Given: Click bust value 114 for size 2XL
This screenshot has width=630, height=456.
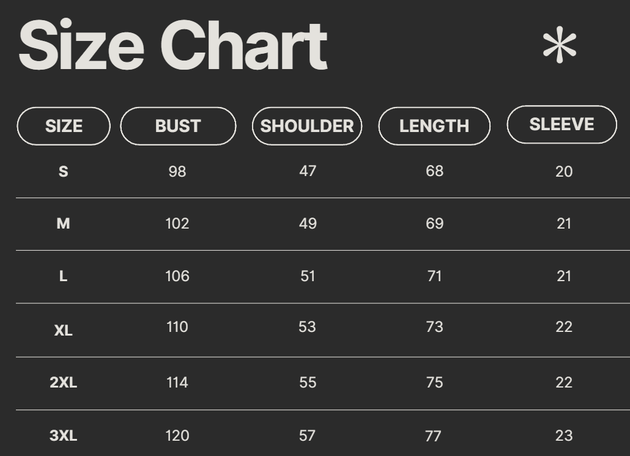Looking at the screenshot, I should point(177,383).
